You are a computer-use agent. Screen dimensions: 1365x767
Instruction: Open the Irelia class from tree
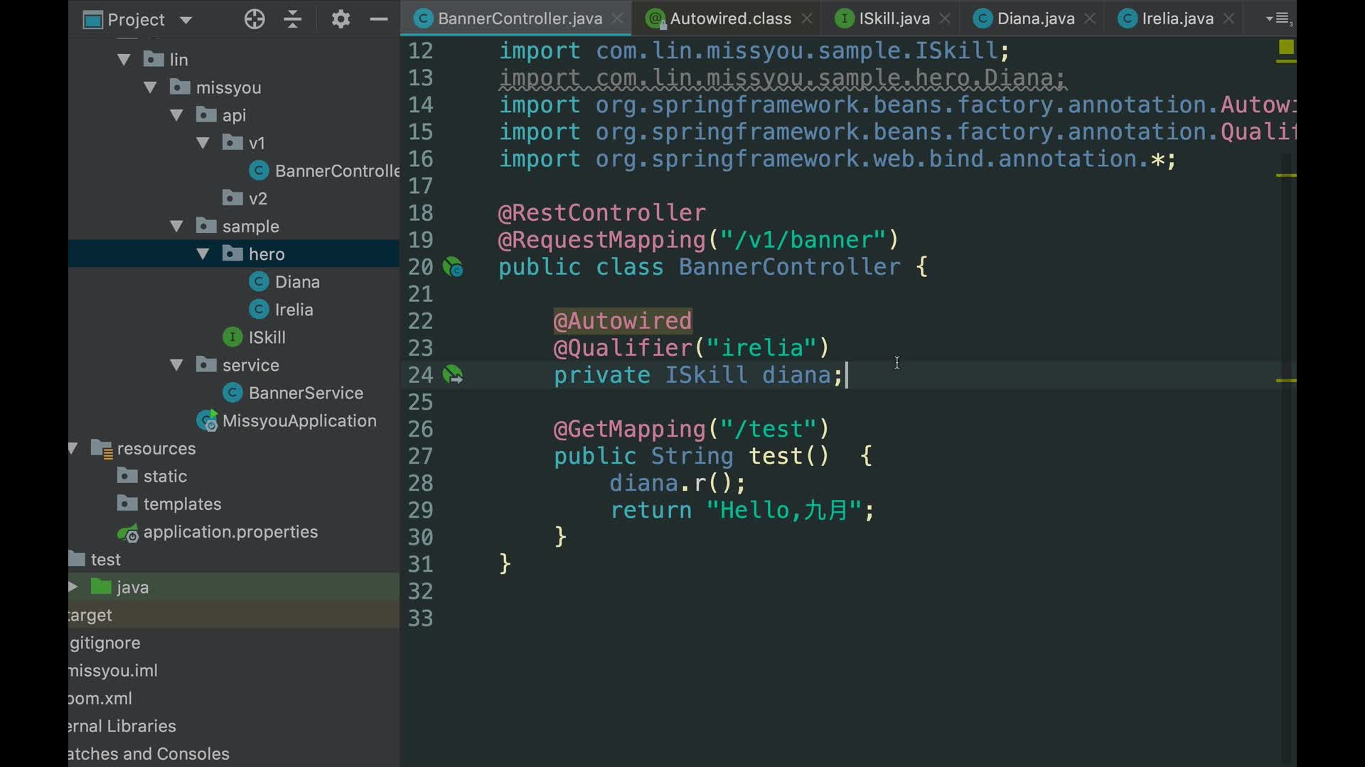coord(294,310)
